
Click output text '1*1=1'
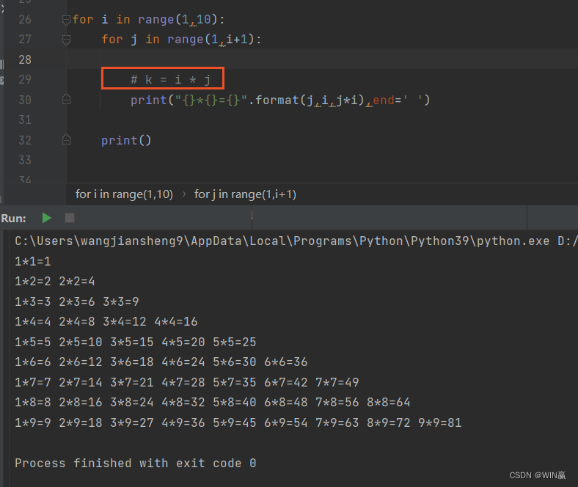pyautogui.click(x=33, y=261)
